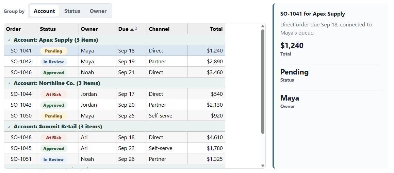Click the Account: Apex Supply group label

pyautogui.click(x=56, y=40)
